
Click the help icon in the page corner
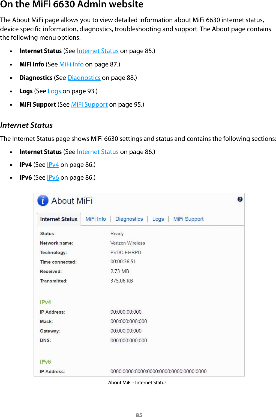240,199
